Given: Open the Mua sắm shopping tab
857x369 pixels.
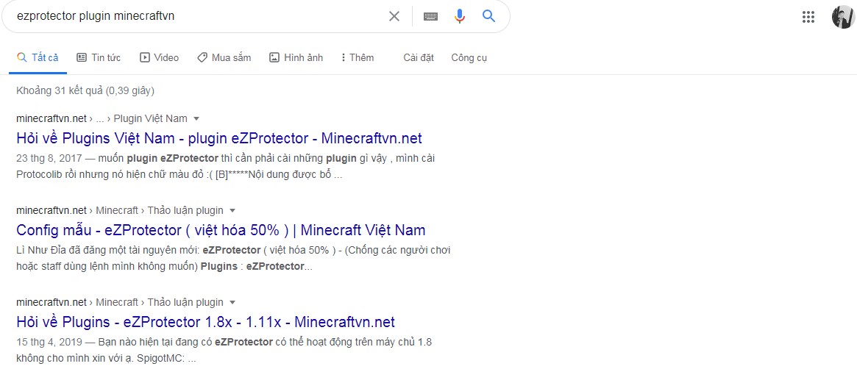Looking at the screenshot, I should pyautogui.click(x=224, y=57).
